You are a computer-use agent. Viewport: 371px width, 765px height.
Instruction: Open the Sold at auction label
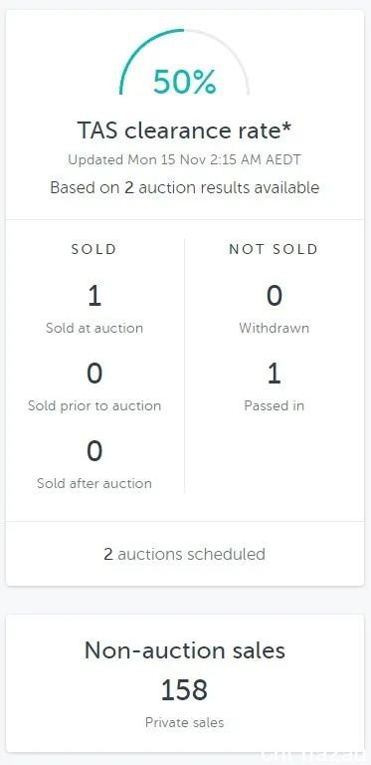coord(94,328)
